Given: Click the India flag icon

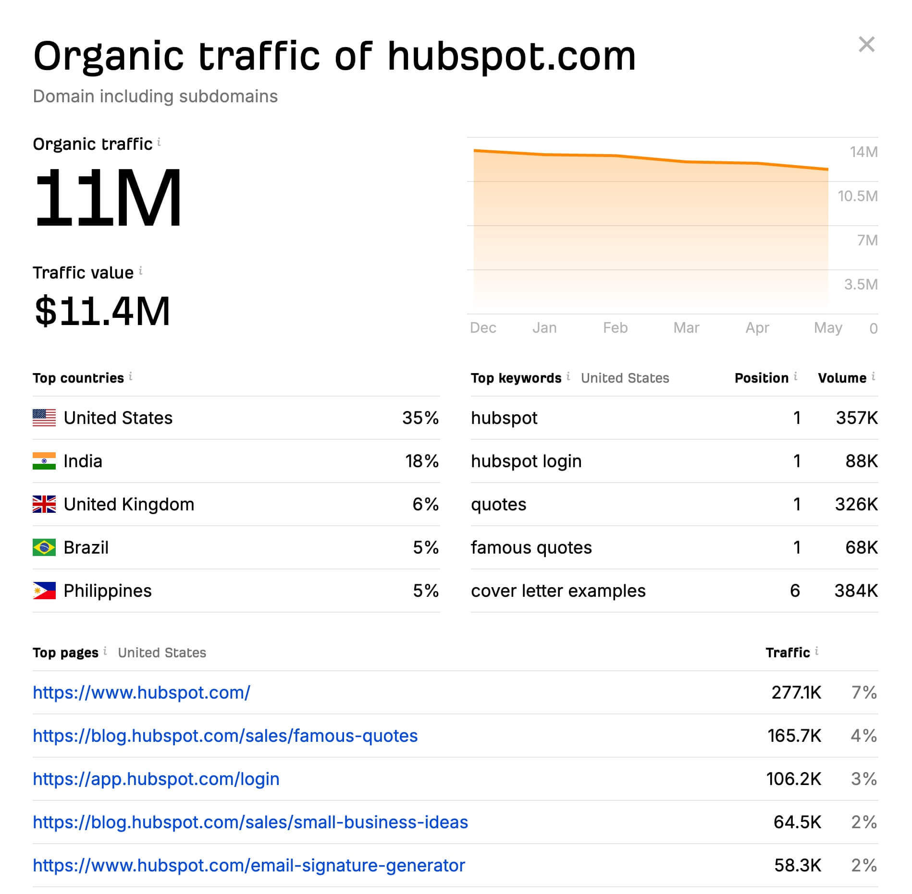Looking at the screenshot, I should tap(44, 461).
